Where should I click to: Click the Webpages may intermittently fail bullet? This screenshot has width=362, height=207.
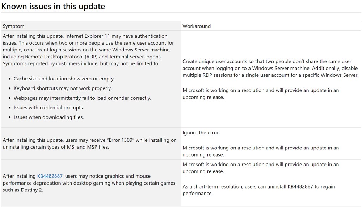[83, 98]
